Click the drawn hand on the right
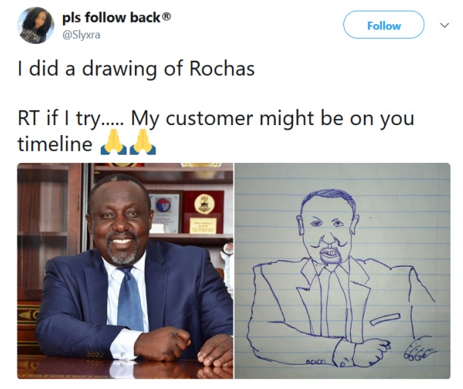Image resolution: width=463 pixels, height=389 pixels. (419, 348)
